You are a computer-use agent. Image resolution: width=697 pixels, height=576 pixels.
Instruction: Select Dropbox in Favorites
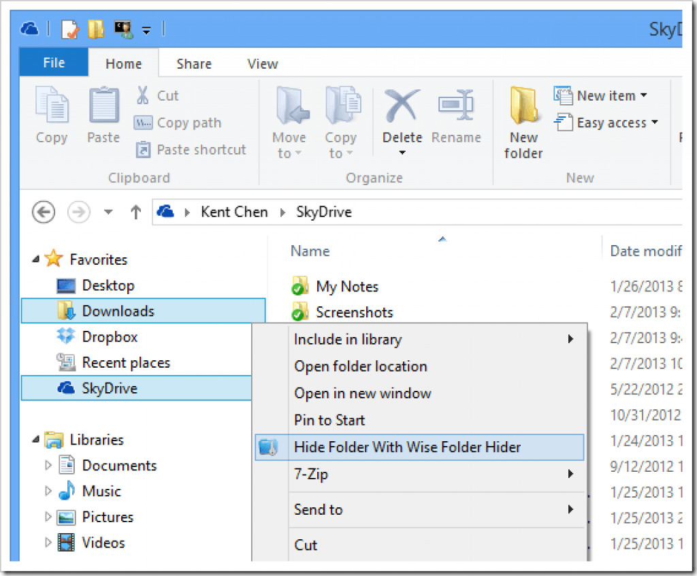click(110, 337)
